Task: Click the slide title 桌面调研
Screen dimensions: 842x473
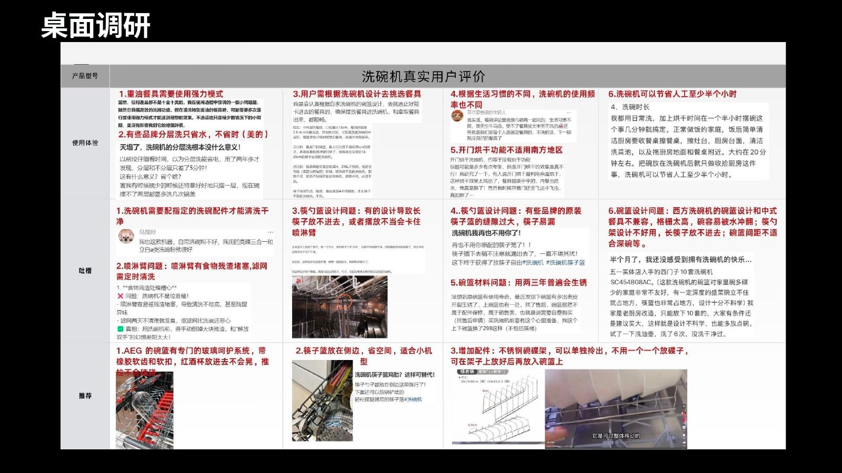Action: click(96, 25)
